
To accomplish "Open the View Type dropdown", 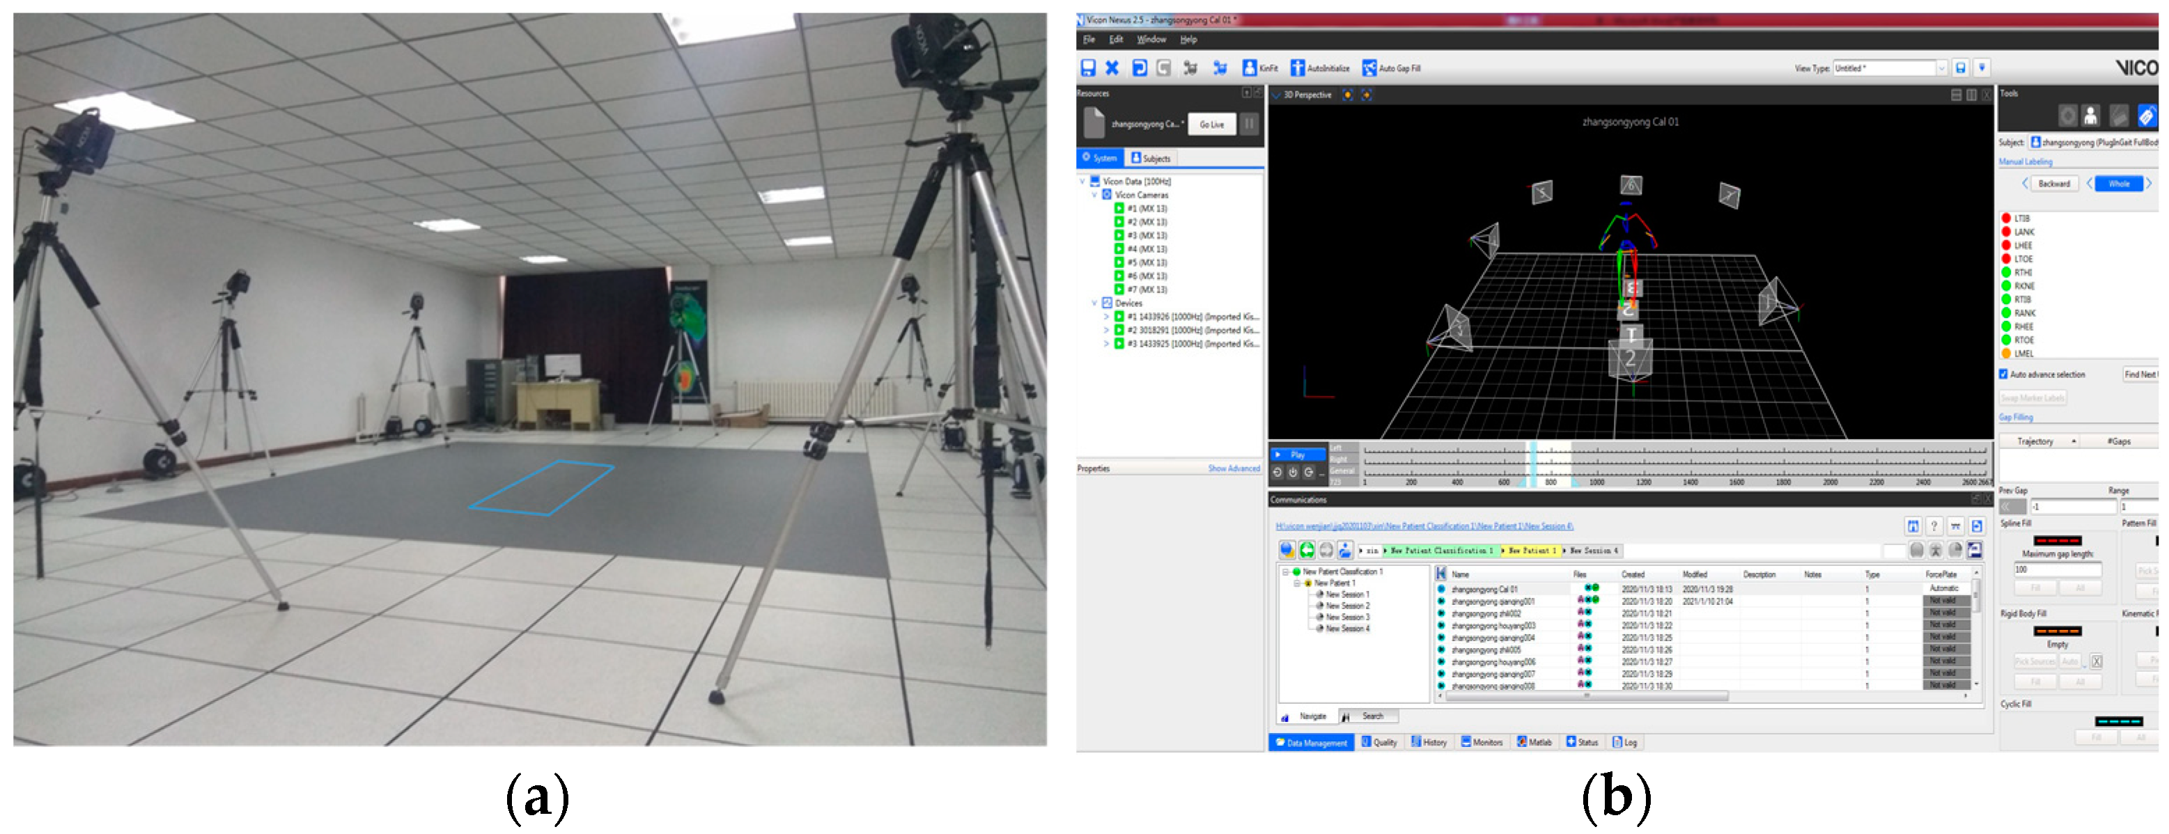I will (x=1942, y=68).
